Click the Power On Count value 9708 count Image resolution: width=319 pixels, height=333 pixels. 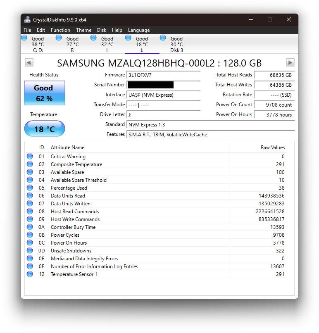click(x=274, y=105)
